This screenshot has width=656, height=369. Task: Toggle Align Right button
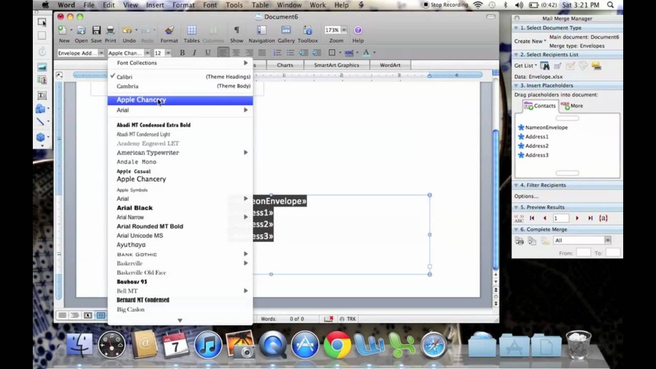click(x=249, y=53)
